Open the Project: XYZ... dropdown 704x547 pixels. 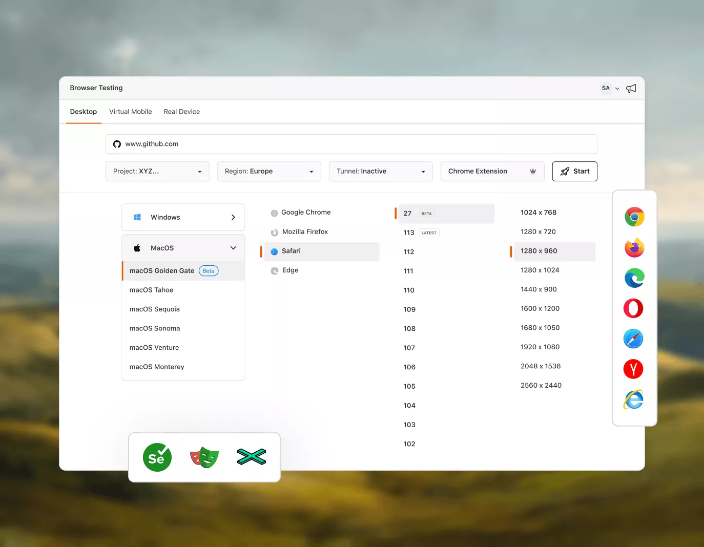tap(157, 171)
